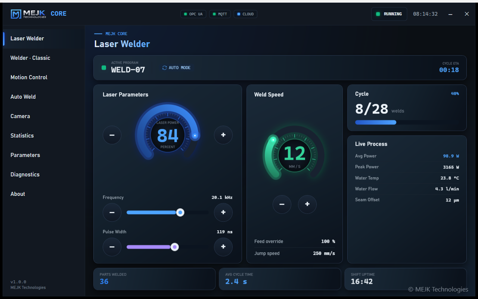This screenshot has width=478, height=299.
Task: Click Jump speed value 250 mm/s
Action: 324,253
